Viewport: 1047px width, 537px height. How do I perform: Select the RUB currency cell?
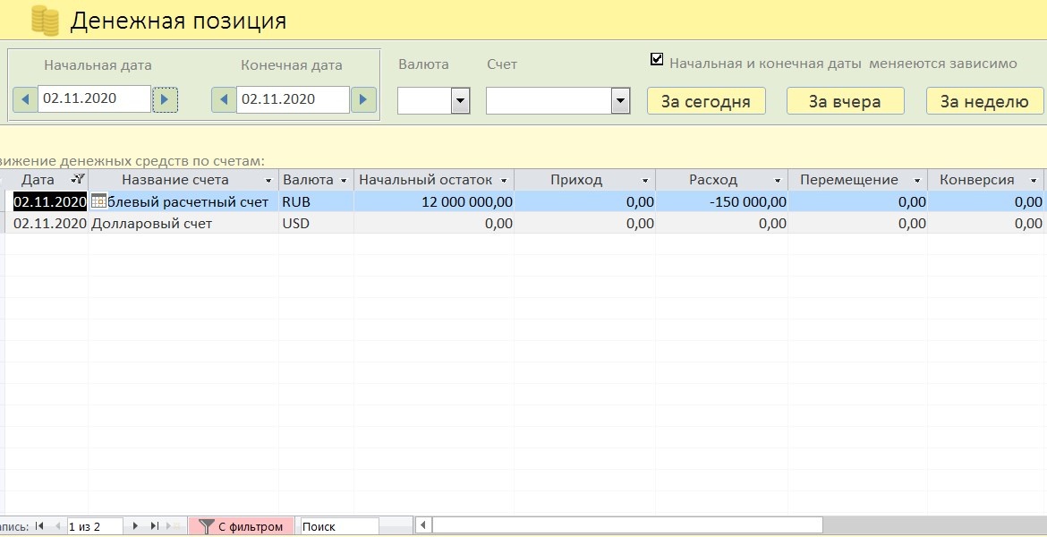coord(317,201)
